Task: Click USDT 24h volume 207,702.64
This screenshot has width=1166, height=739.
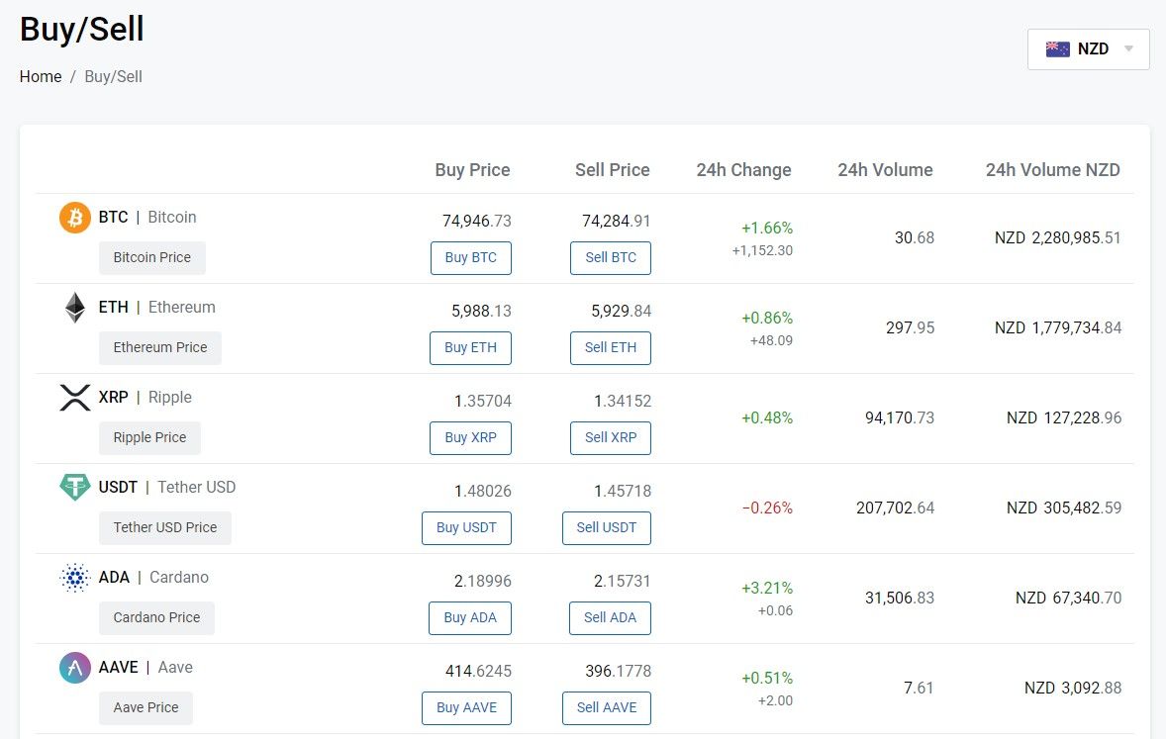Action: 895,508
